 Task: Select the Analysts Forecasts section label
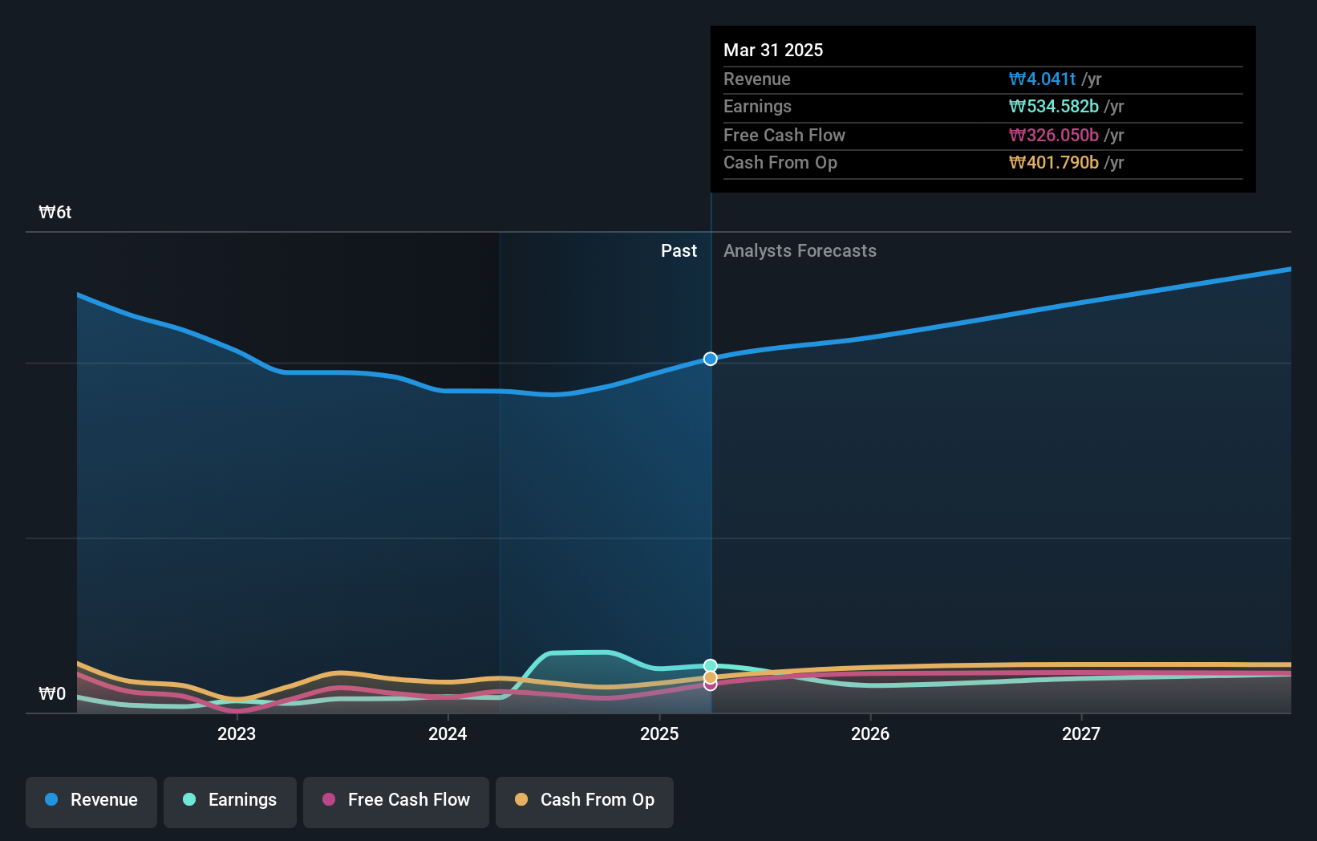[799, 250]
